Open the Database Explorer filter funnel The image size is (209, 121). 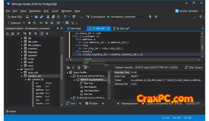(47, 34)
